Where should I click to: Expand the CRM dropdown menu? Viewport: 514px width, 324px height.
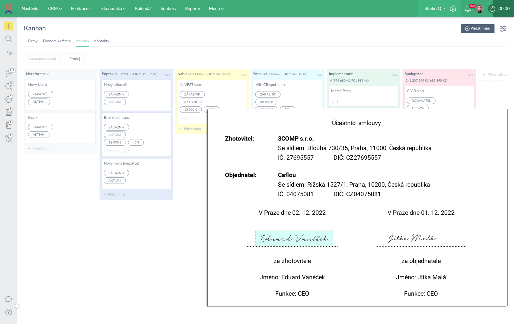pos(55,9)
